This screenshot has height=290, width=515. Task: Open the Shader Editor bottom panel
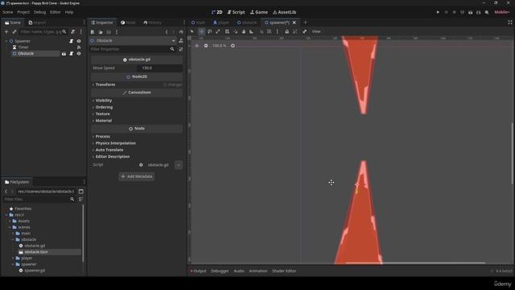[284, 271]
